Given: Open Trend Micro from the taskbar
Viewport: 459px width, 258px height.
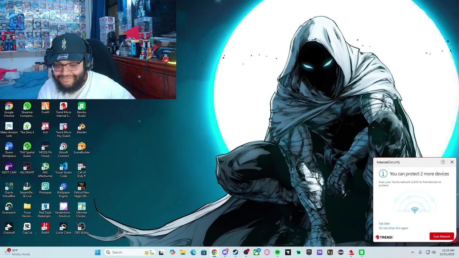Looking at the screenshot, I should click(351, 252).
